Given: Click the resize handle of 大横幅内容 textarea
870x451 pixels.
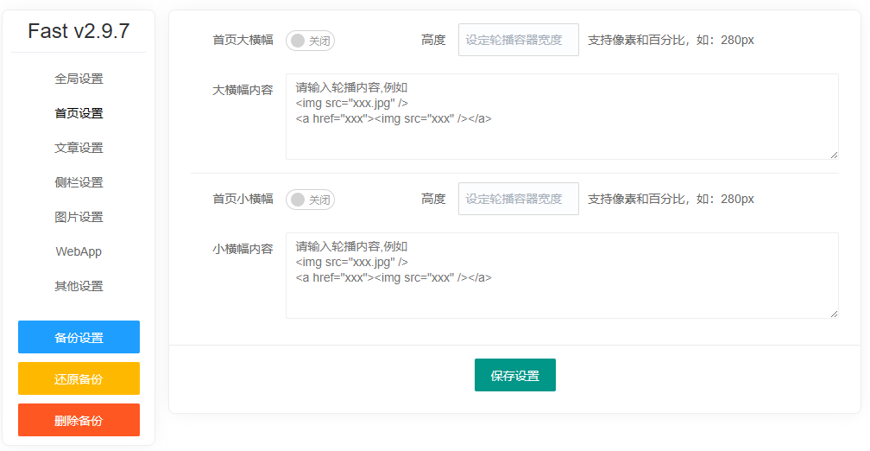Looking at the screenshot, I should click(x=834, y=155).
